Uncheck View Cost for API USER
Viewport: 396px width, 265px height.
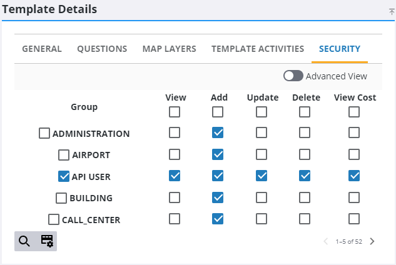pyautogui.click(x=354, y=176)
